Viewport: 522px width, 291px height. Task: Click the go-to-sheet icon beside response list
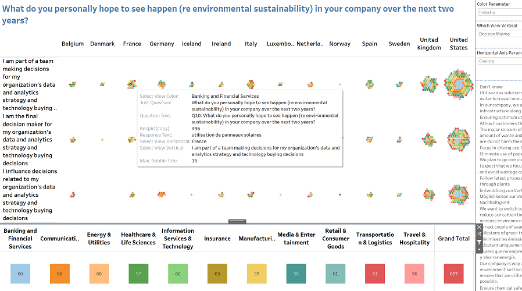click(x=480, y=235)
